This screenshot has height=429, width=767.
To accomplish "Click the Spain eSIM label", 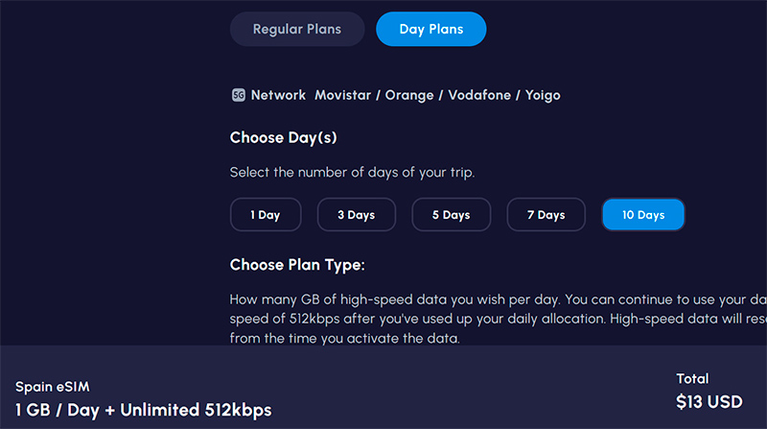I will click(50, 387).
